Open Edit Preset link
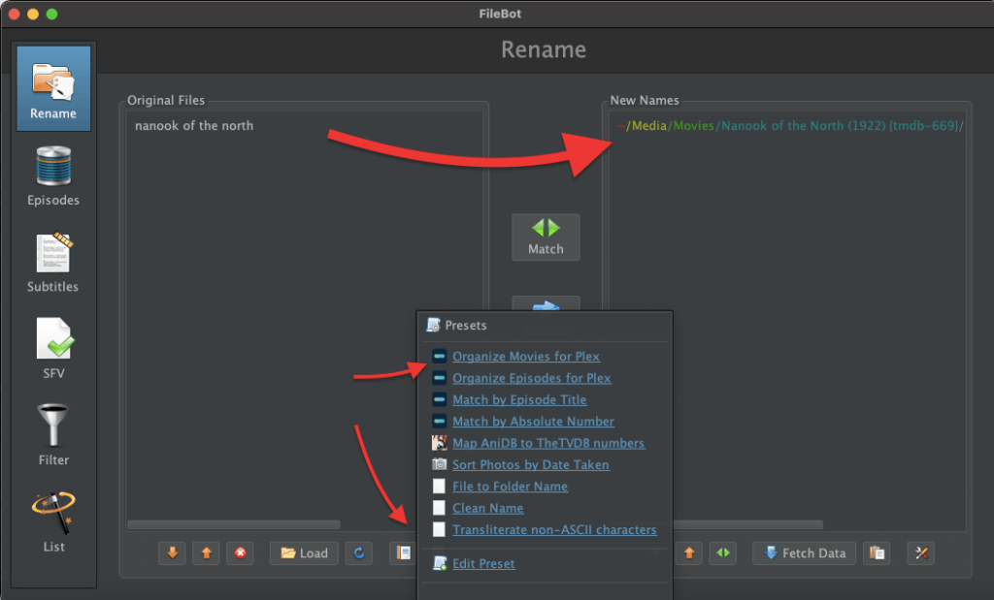Image resolution: width=994 pixels, height=600 pixels. pyautogui.click(x=483, y=563)
